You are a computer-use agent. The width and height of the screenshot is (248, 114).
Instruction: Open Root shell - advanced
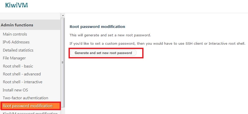(x=22, y=74)
